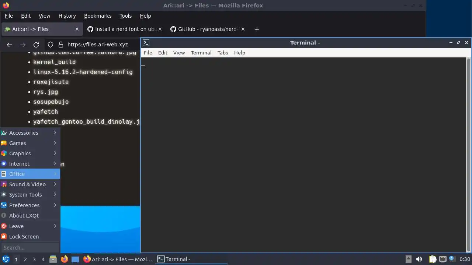The height and width of the screenshot is (265, 472).
Task: Open the Firefox Bookmarks menu
Action: click(x=98, y=16)
